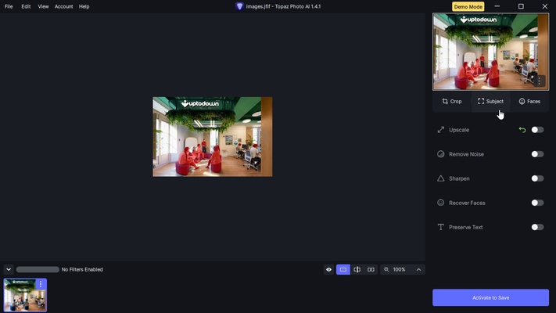Click the Recover Faces smiley icon
The image size is (556, 313).
pos(441,203)
